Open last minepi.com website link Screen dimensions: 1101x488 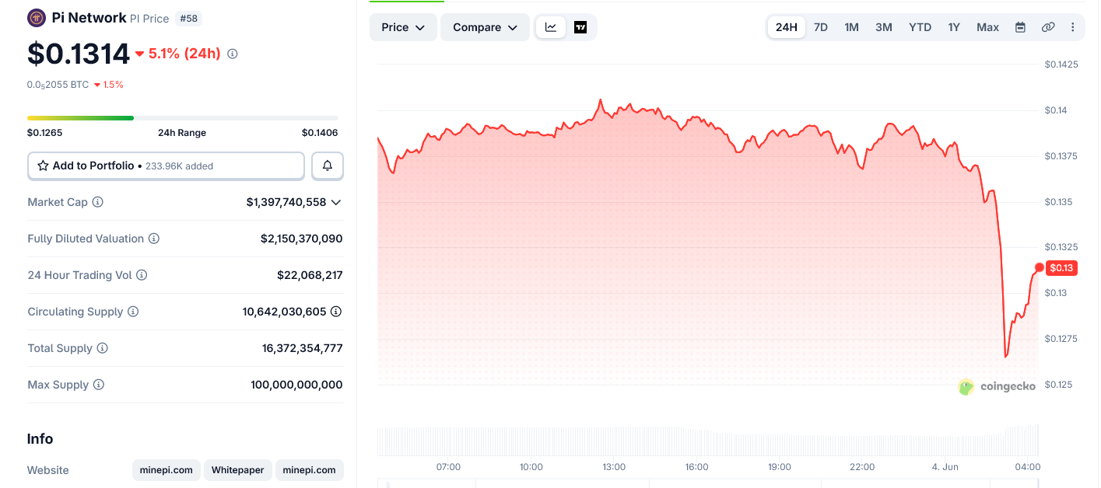click(310, 470)
